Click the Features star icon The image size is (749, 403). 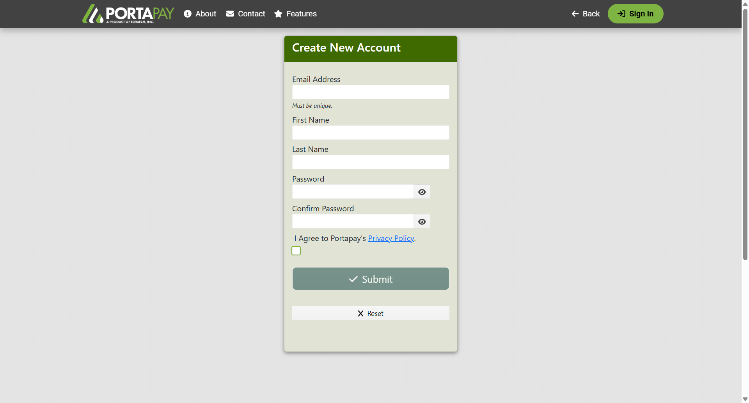[x=278, y=14]
